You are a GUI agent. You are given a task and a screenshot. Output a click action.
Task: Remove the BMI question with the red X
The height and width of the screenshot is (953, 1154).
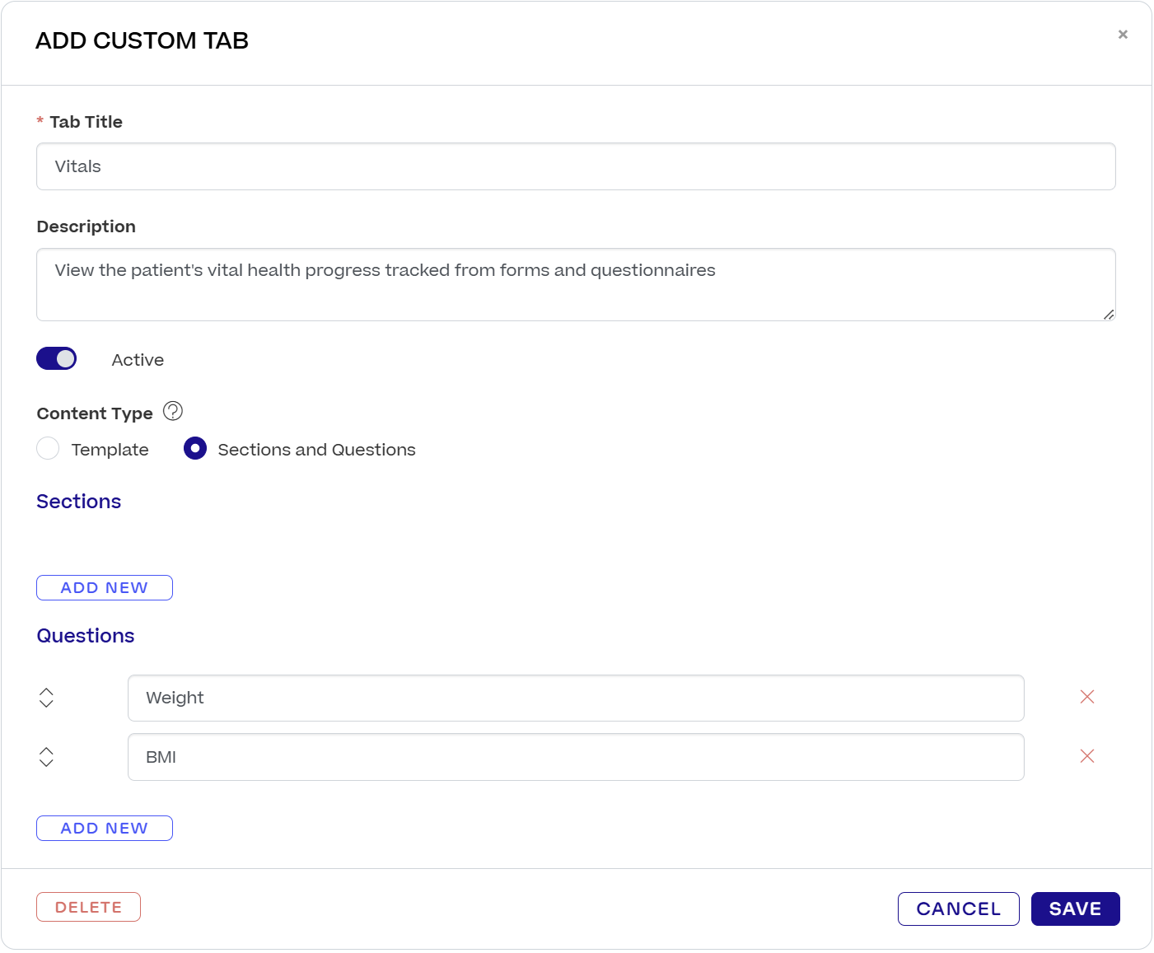(x=1087, y=756)
